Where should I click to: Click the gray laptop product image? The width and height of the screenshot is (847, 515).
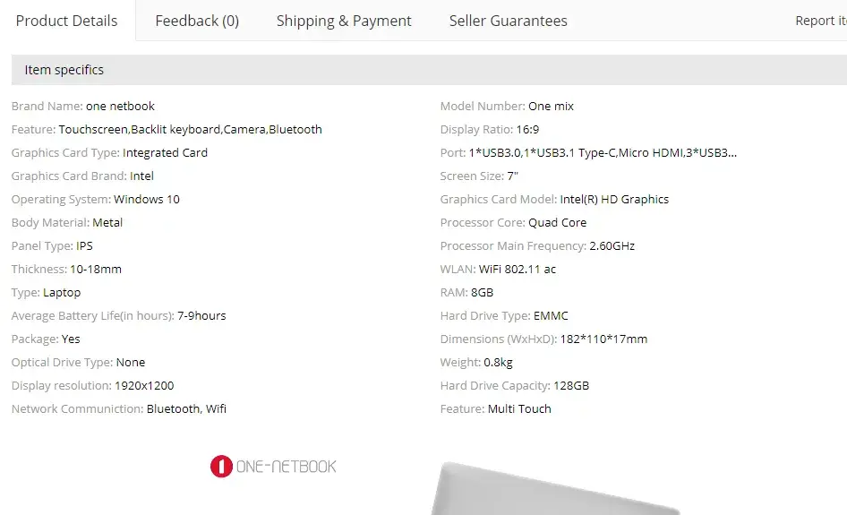coord(555,493)
